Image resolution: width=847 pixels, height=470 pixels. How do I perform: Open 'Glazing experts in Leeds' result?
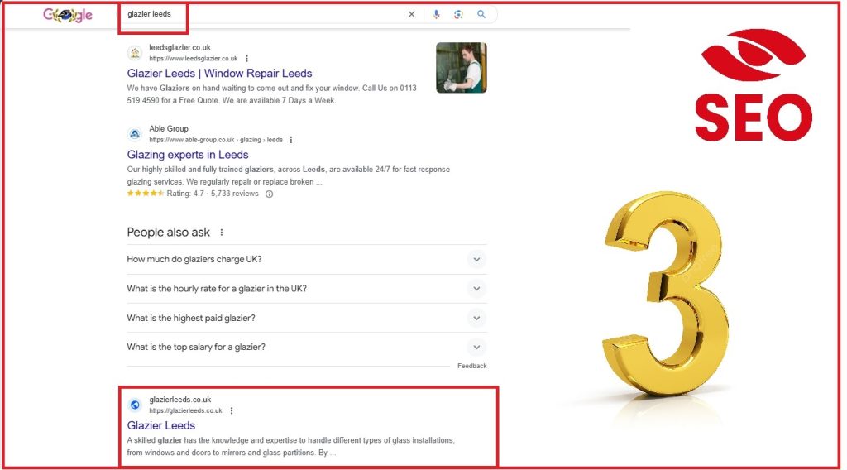(x=188, y=155)
